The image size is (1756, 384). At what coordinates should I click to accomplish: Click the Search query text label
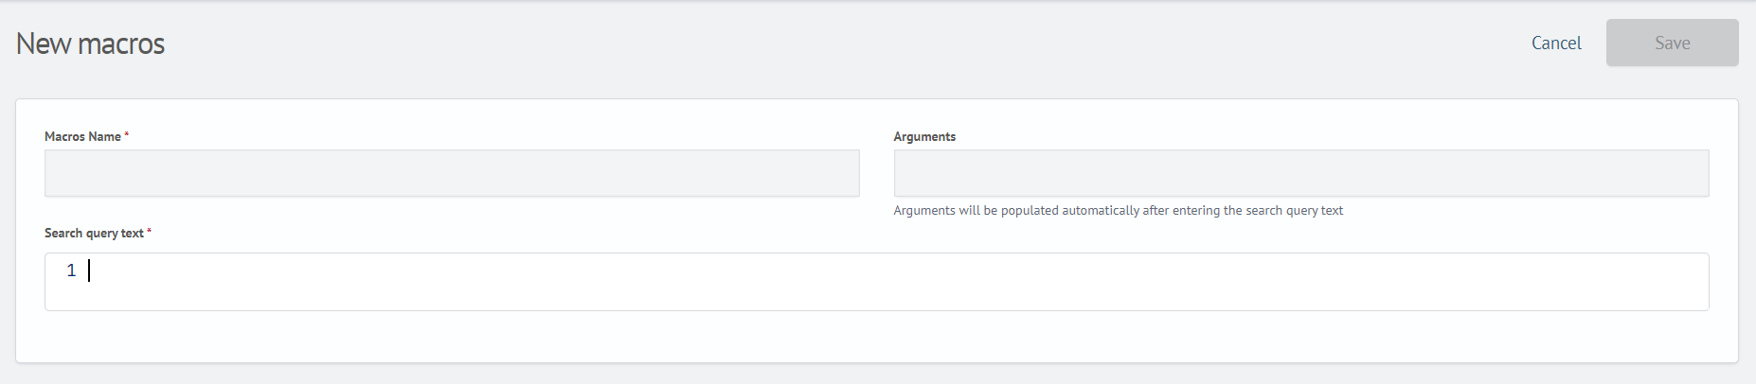[x=94, y=233]
